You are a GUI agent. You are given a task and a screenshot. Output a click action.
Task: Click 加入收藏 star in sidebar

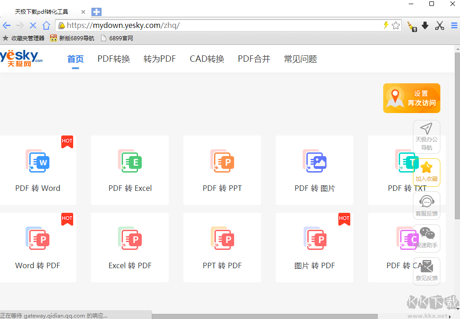click(426, 168)
